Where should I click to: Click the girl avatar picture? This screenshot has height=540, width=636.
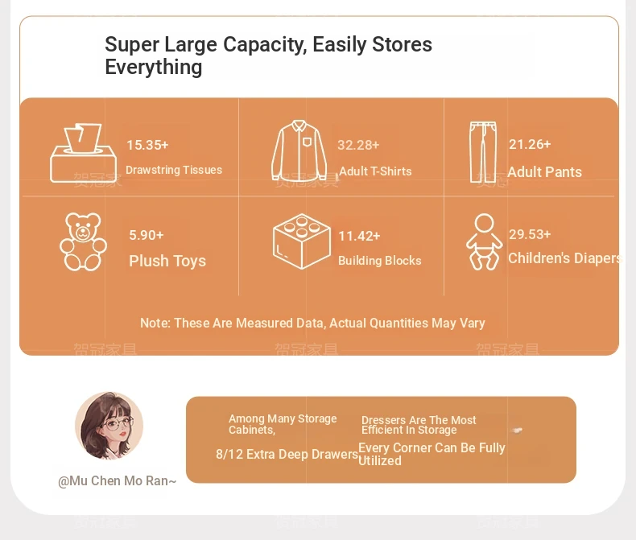109,425
